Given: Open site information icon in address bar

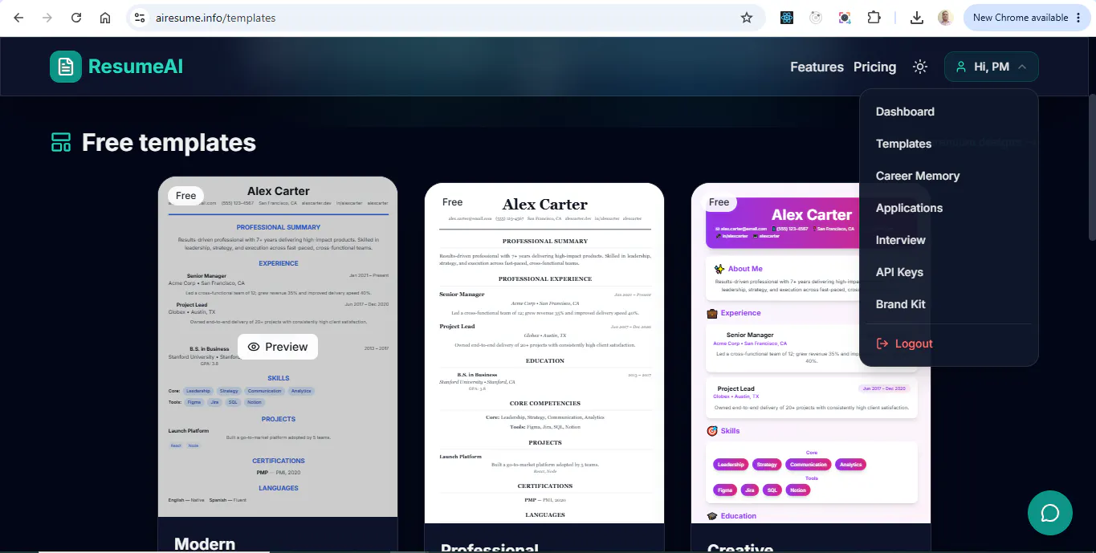Looking at the screenshot, I should pos(140,18).
